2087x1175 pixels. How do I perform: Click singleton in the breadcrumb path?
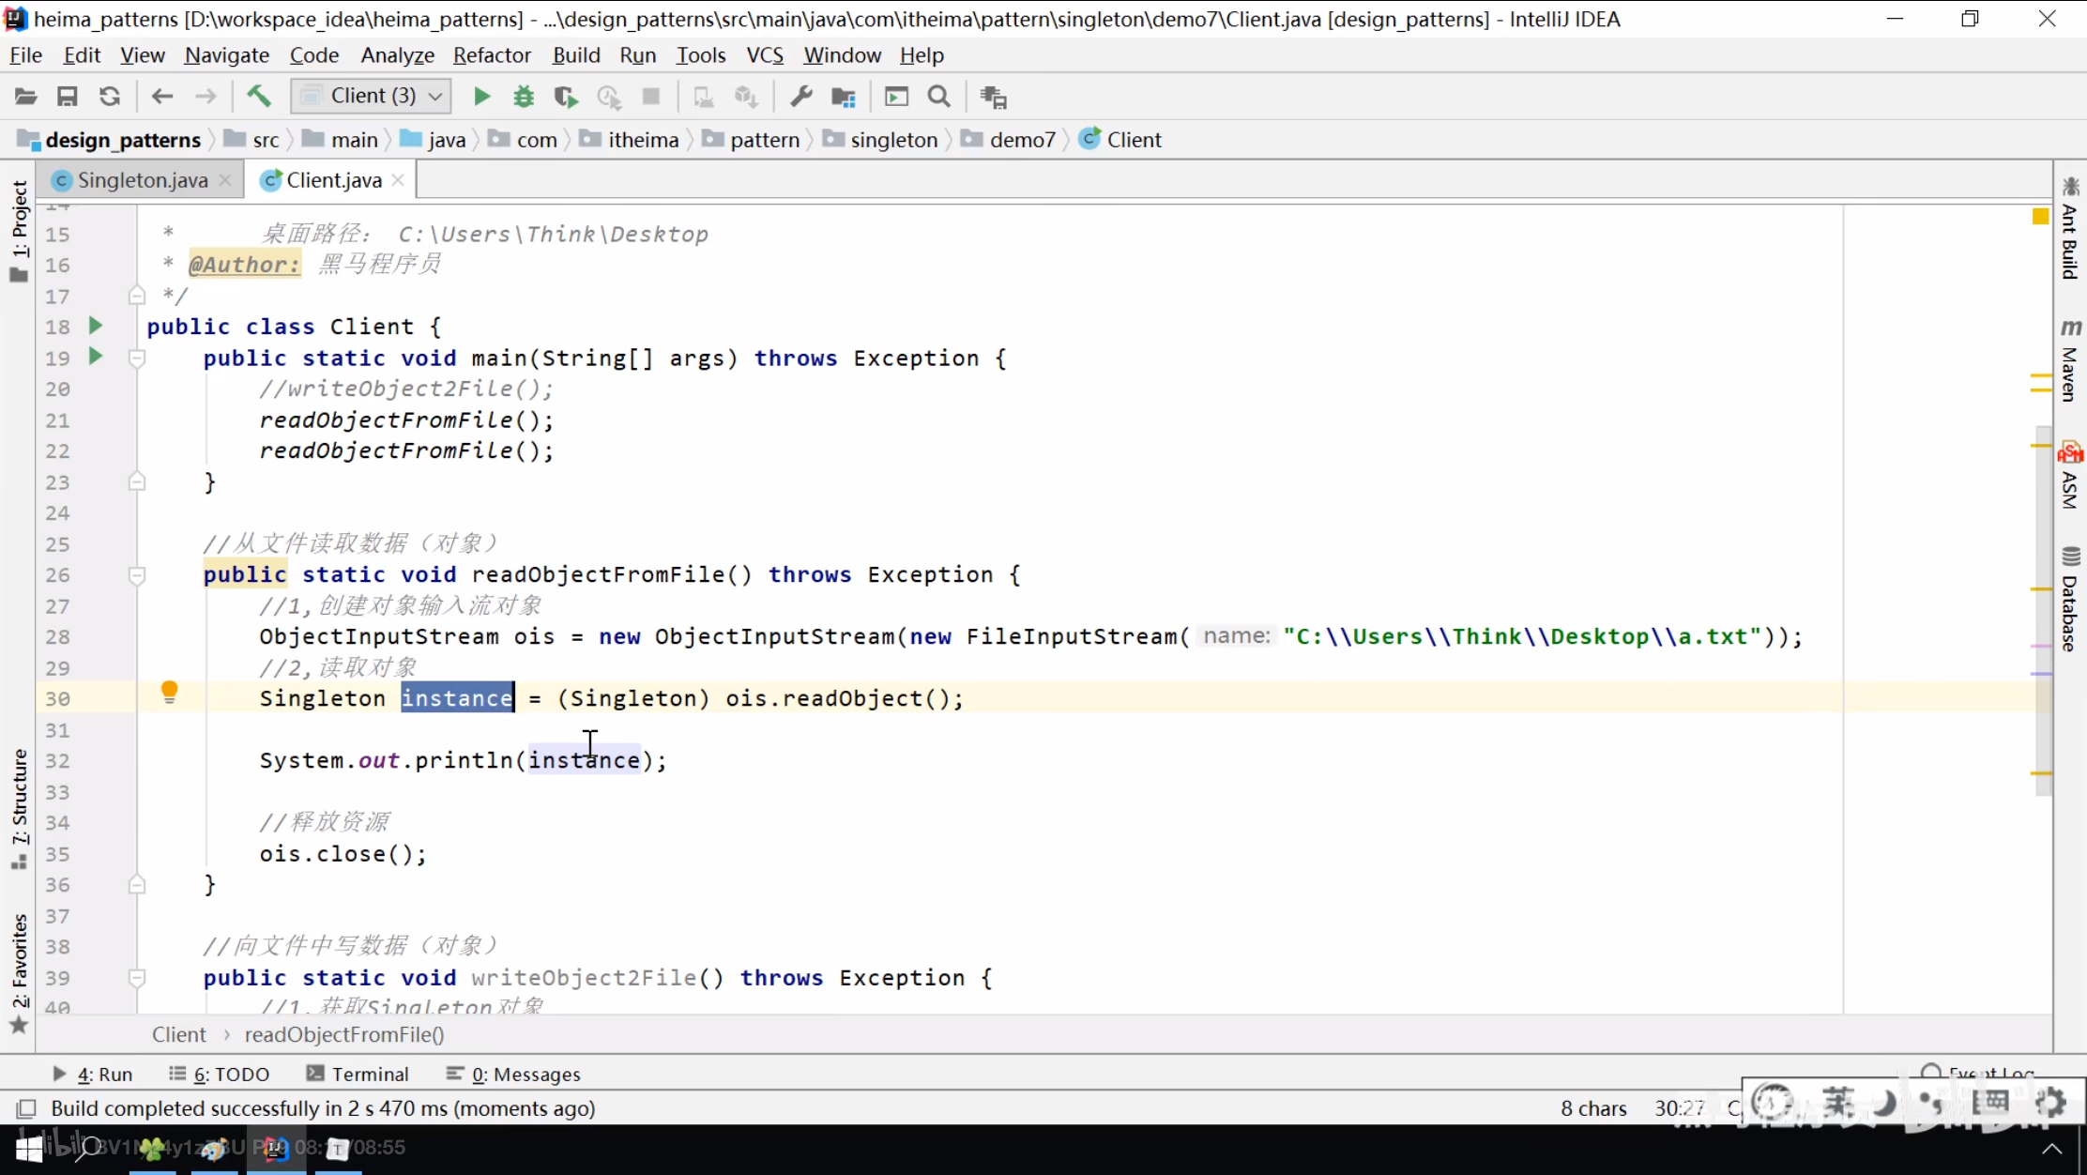tap(893, 140)
